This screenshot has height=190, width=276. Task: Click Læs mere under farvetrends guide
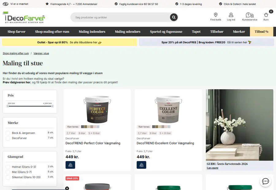pos(213,168)
